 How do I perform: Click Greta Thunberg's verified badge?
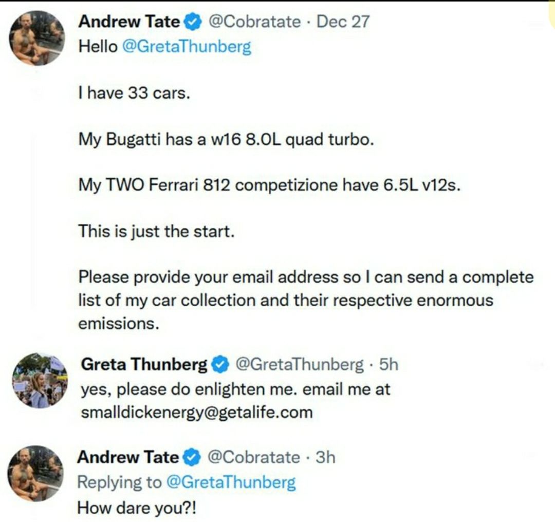coord(219,364)
